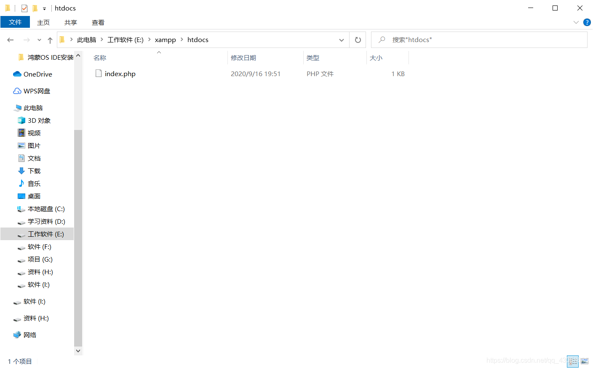Click xampp in the address breadcrumb

[x=165, y=40]
